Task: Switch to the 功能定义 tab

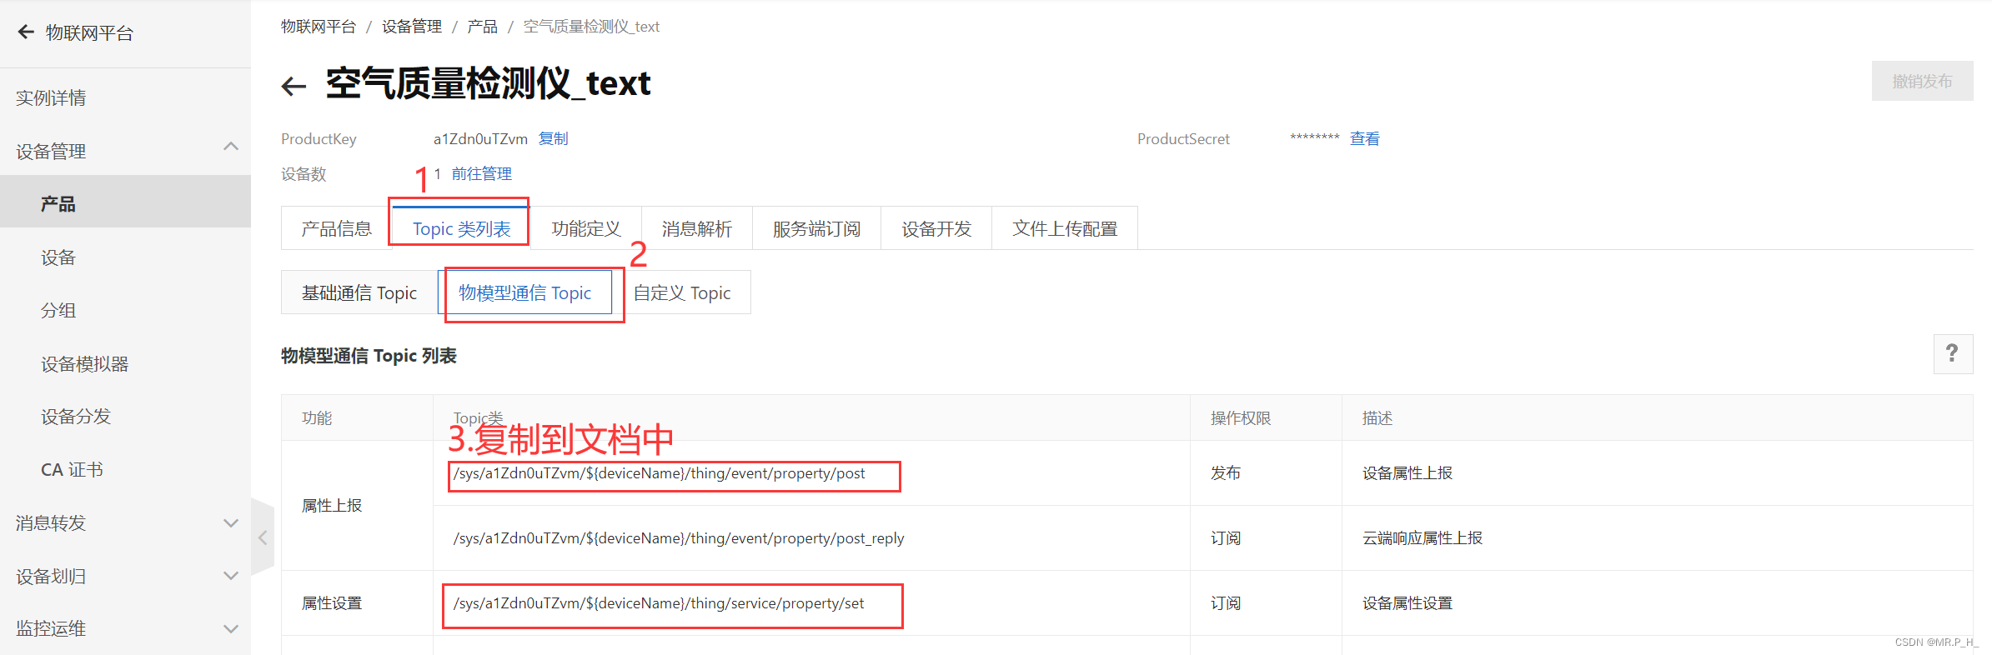Action: [586, 228]
